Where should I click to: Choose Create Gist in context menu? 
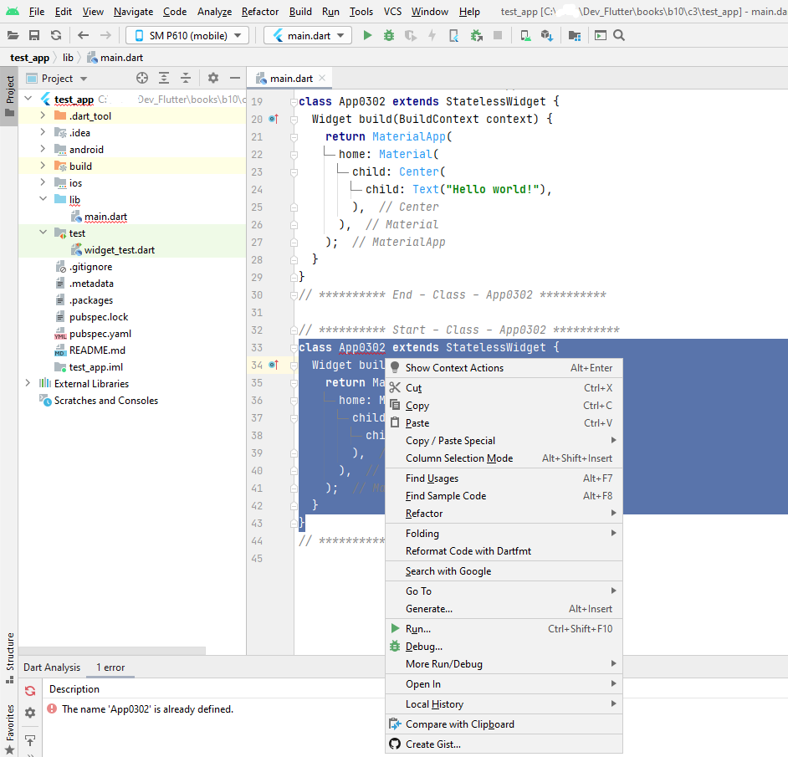tap(504, 744)
